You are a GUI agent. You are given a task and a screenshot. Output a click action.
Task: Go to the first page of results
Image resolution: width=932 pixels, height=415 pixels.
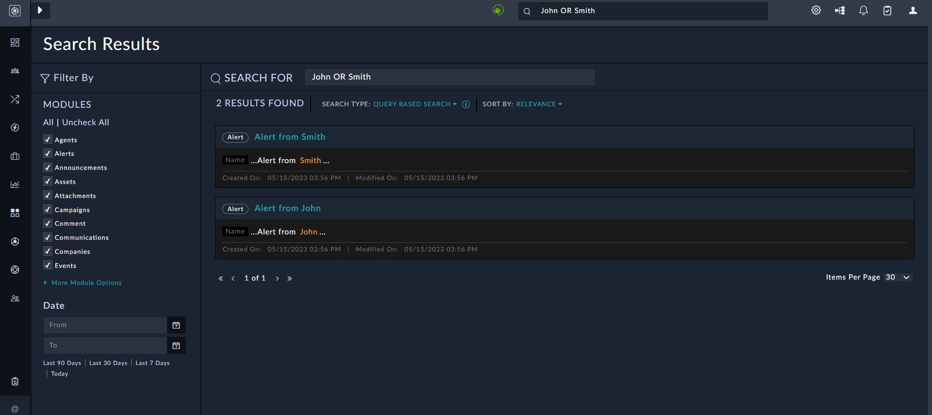click(x=221, y=279)
